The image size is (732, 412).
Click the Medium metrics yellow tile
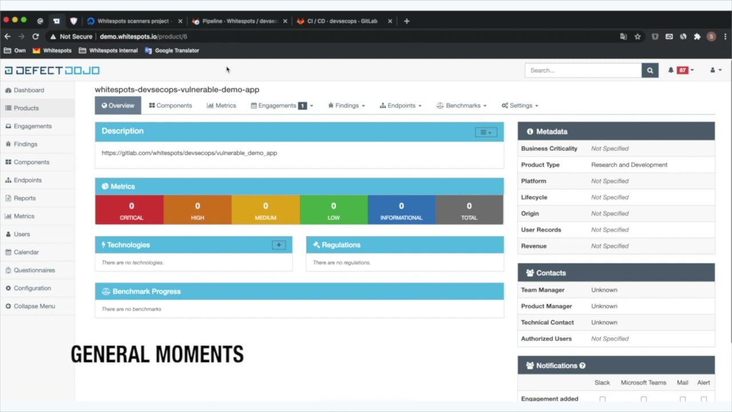(x=265, y=210)
